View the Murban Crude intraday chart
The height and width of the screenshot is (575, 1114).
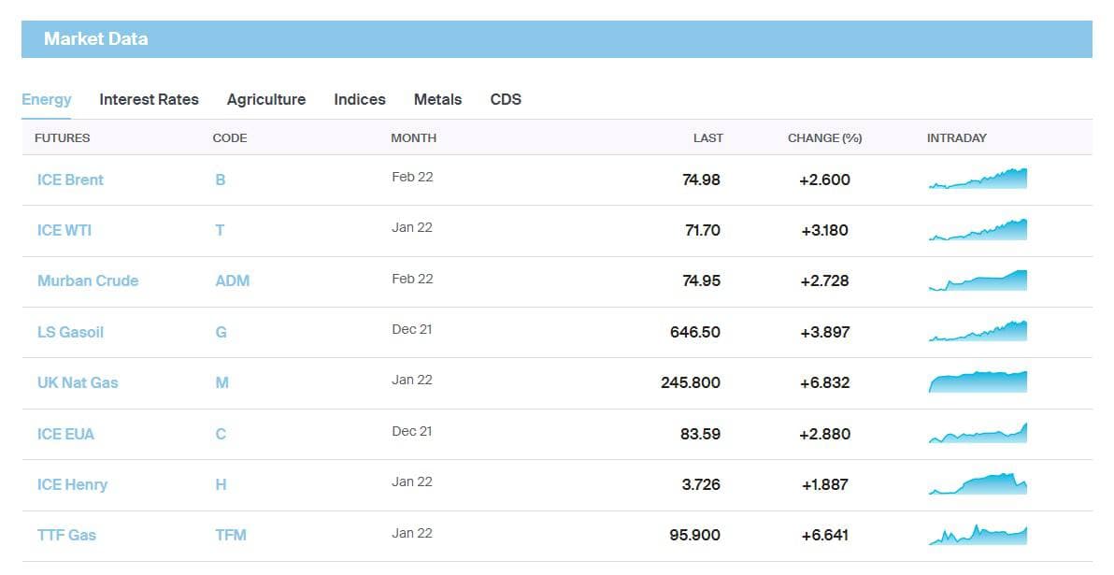click(978, 280)
